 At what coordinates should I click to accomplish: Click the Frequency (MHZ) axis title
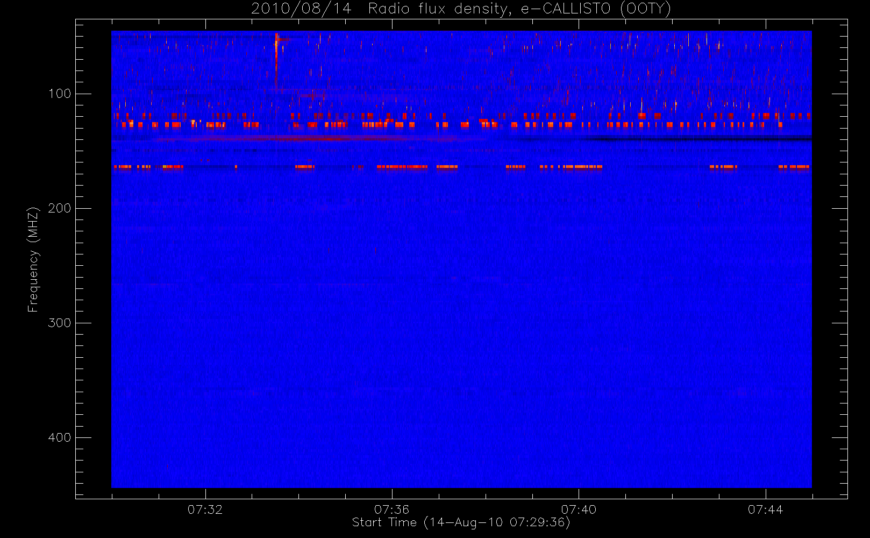(33, 259)
